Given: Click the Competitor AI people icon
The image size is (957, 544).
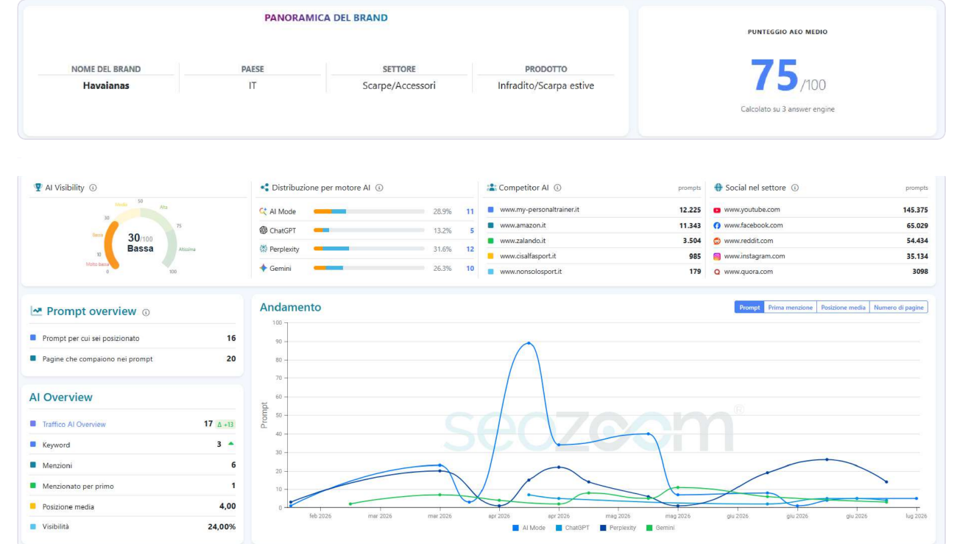Looking at the screenshot, I should coord(491,188).
